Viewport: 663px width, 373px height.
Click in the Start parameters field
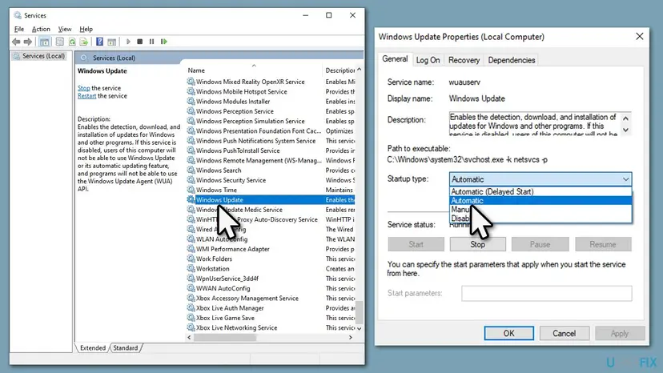(547, 293)
